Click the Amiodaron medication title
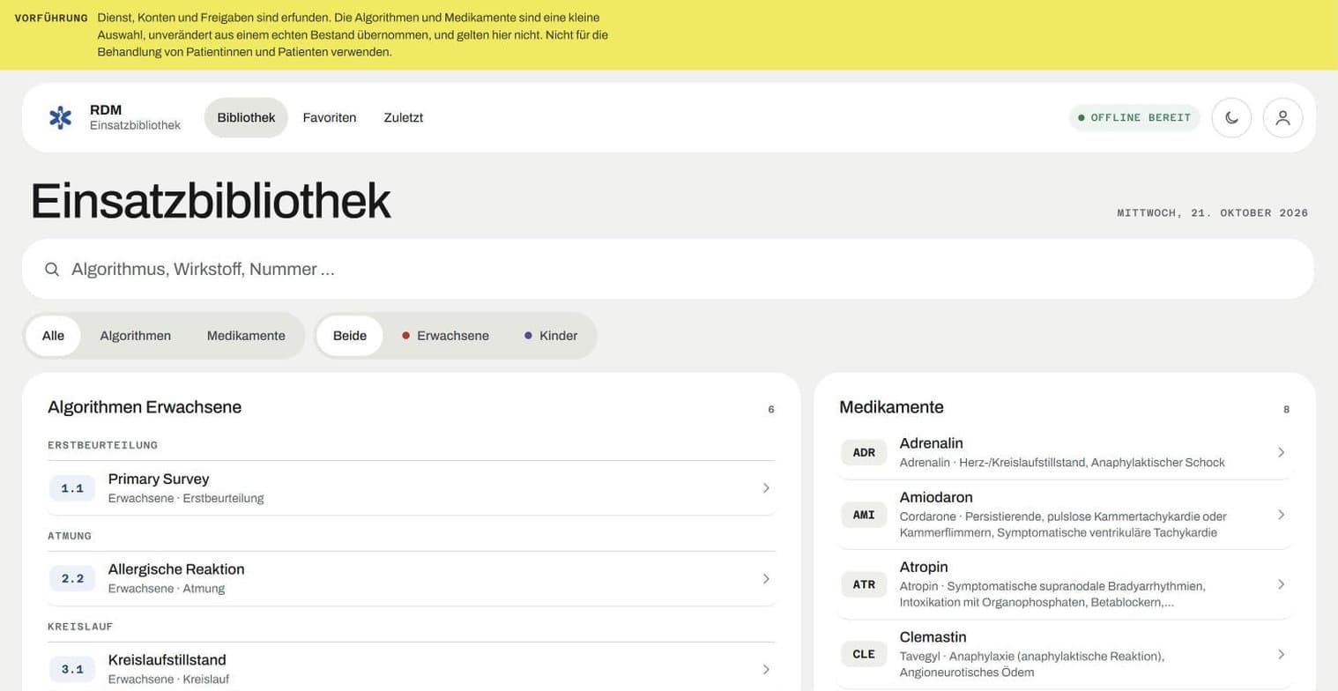This screenshot has height=691, width=1338. click(936, 497)
